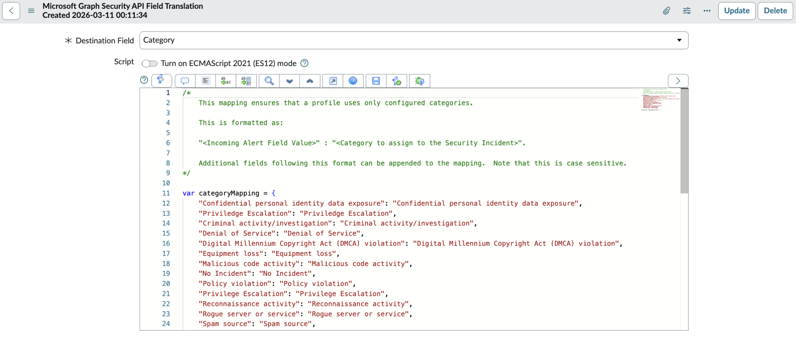Click the script editor help icon at toolbar start
Screen dimensions: 796x338
pyautogui.click(x=144, y=80)
